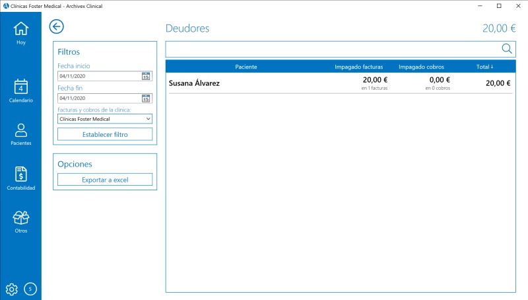The width and height of the screenshot is (528, 300).
Task: Sort by the Paciente column header
Action: pos(246,67)
